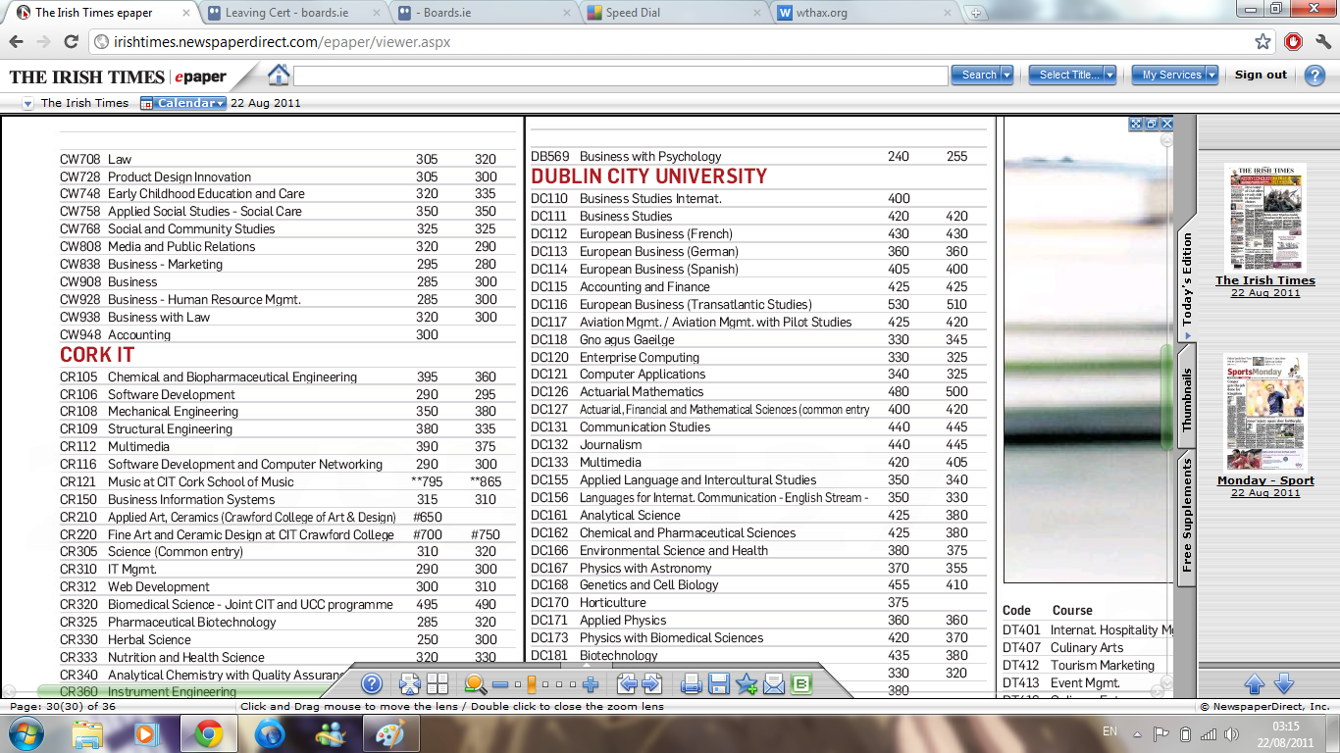This screenshot has height=753, width=1340.
Task: Reload the page with the refresh icon
Action: pos(71,42)
